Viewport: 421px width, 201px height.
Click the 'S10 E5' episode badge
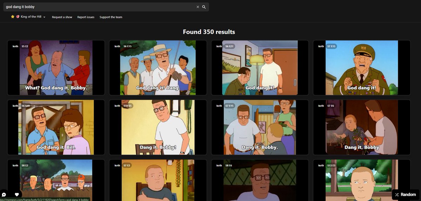coord(128,106)
